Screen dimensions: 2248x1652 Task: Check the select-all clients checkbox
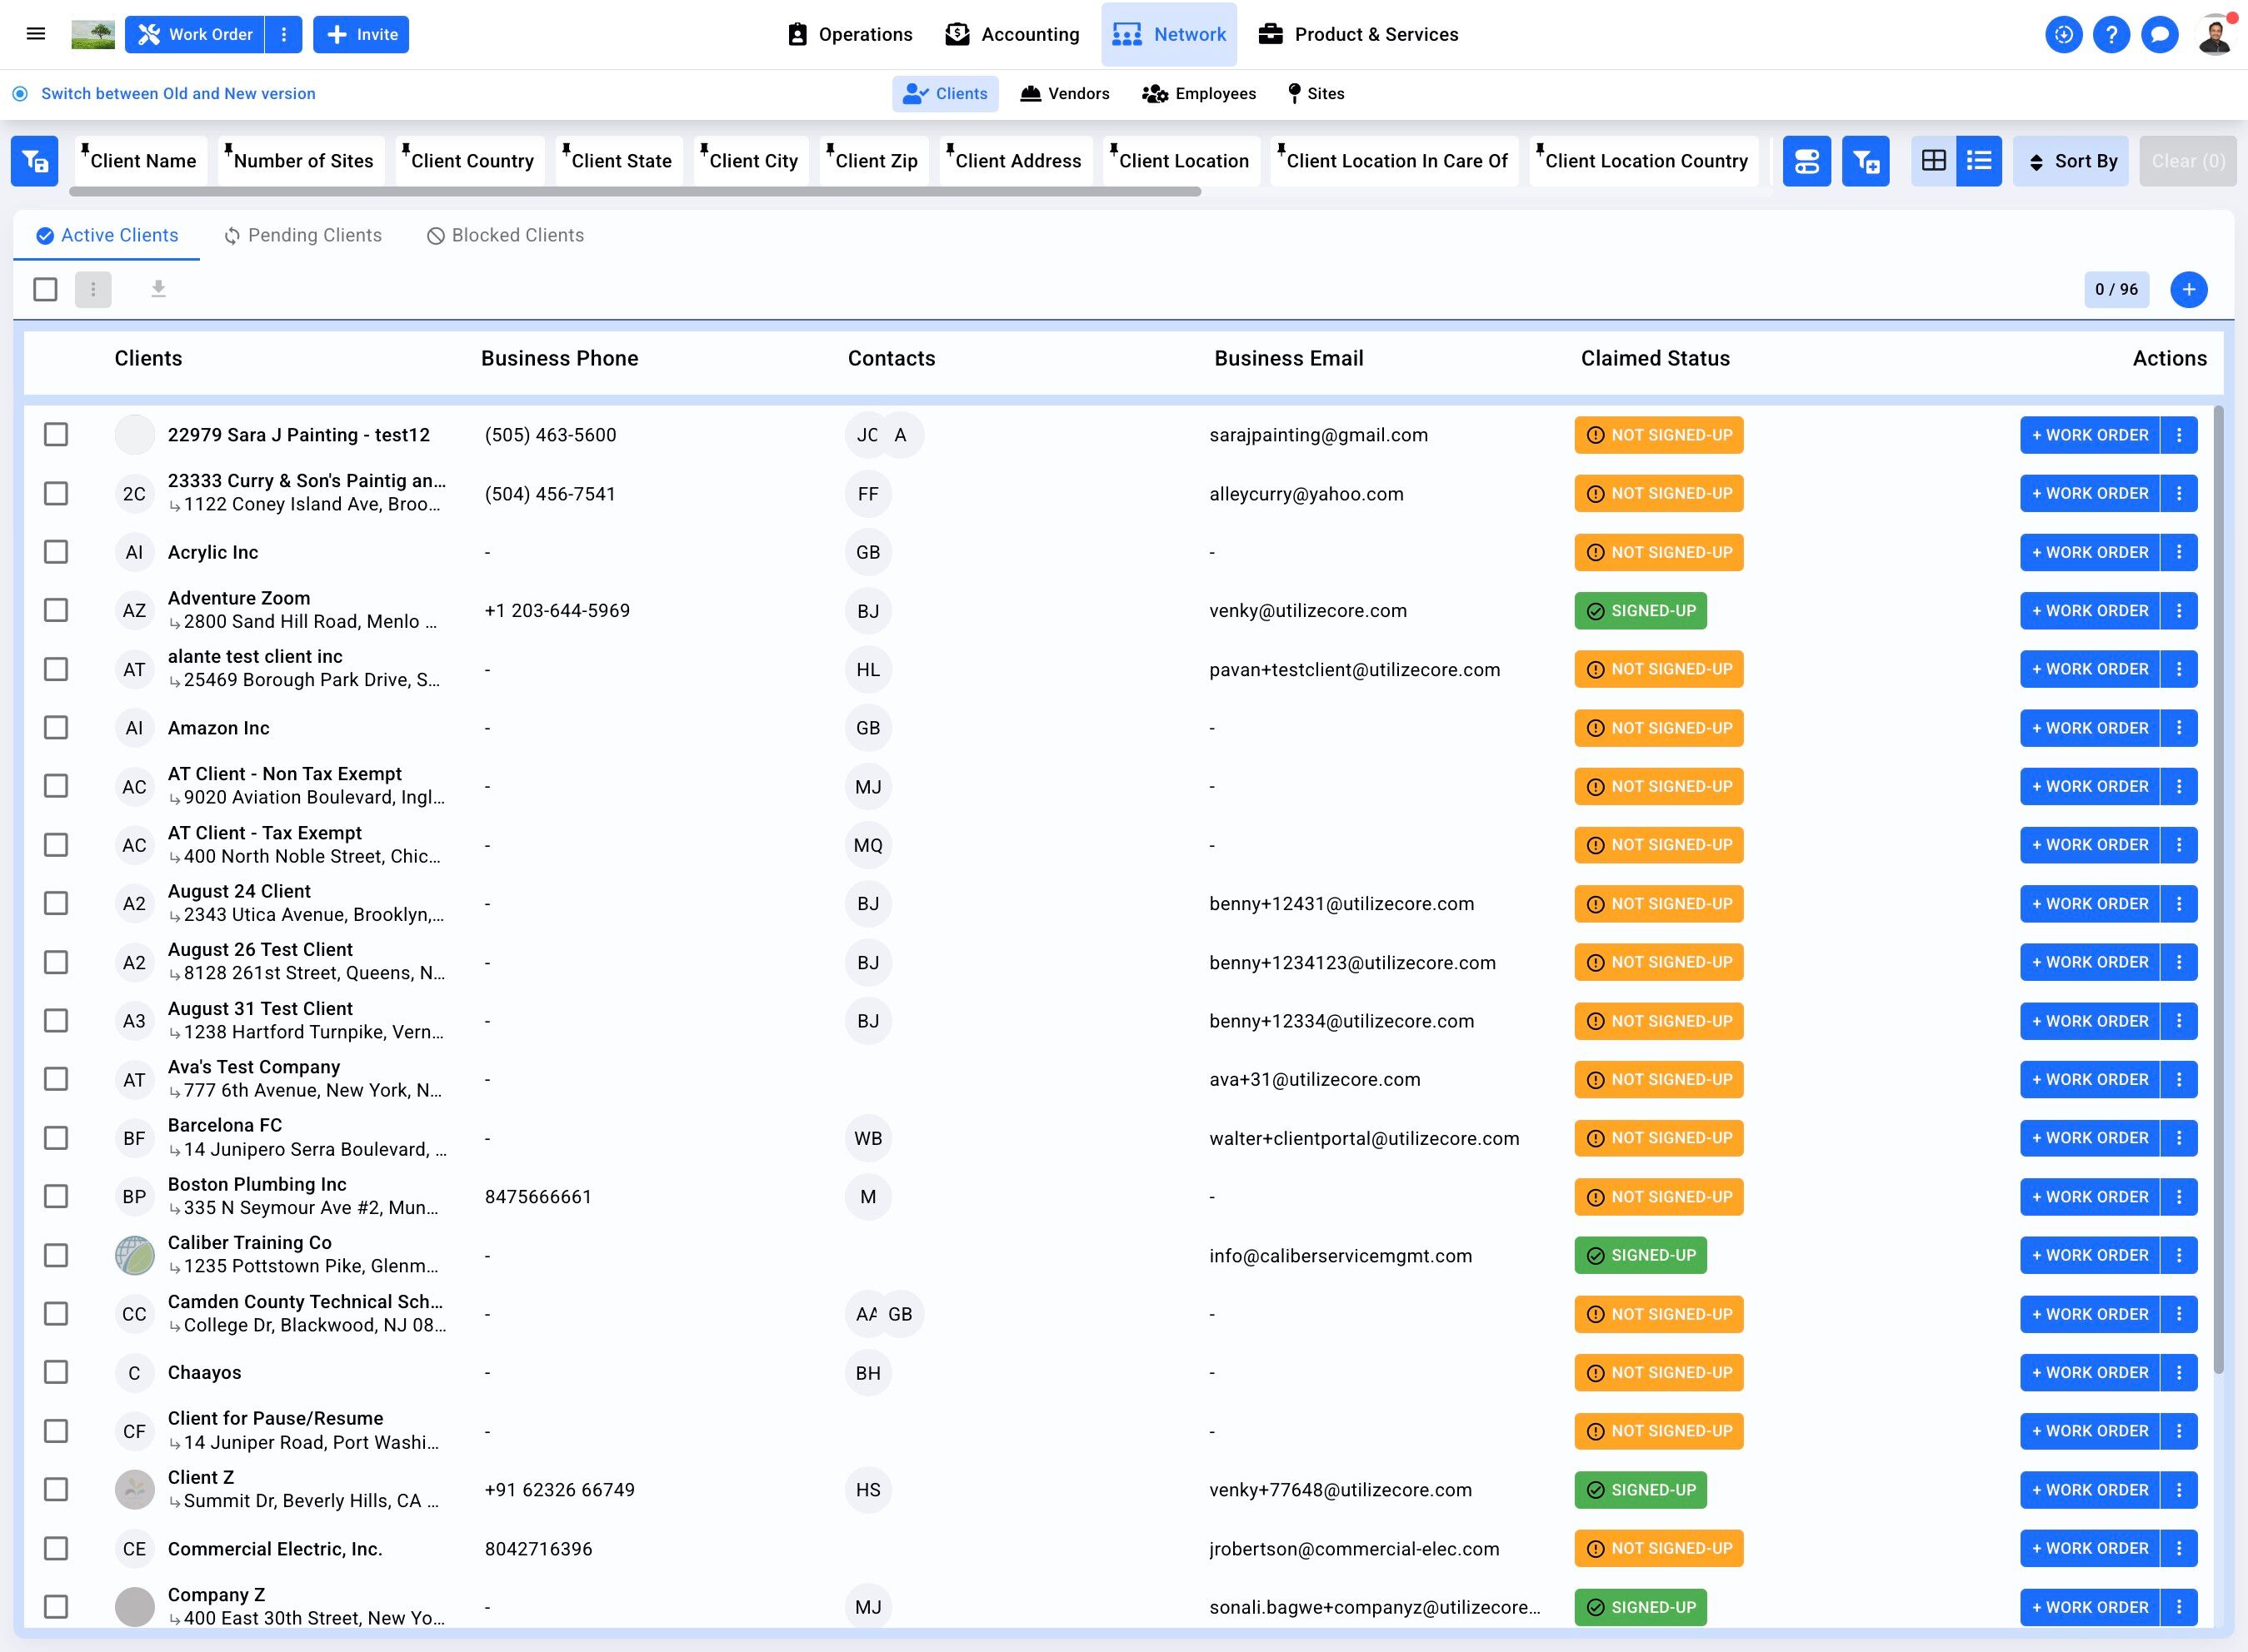click(x=45, y=289)
